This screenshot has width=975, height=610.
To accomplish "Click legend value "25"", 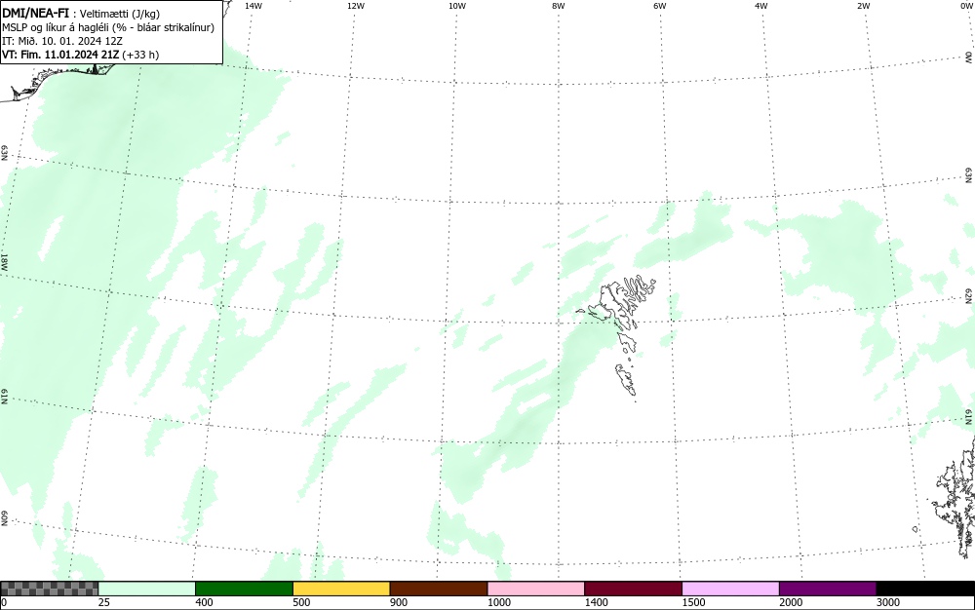I will pyautogui.click(x=104, y=602).
